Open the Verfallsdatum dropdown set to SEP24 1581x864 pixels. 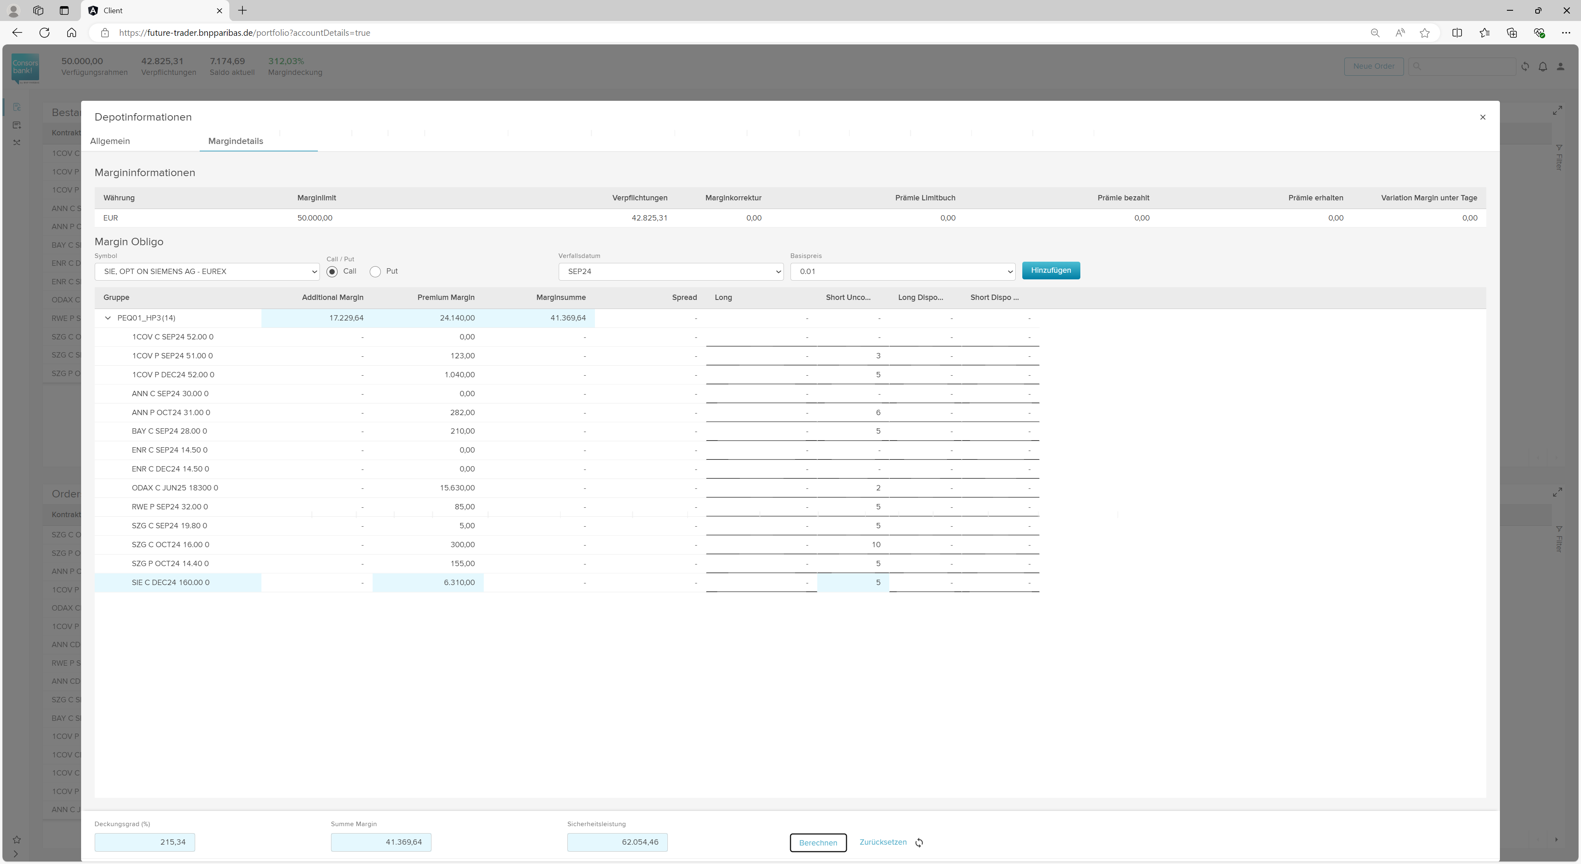671,271
